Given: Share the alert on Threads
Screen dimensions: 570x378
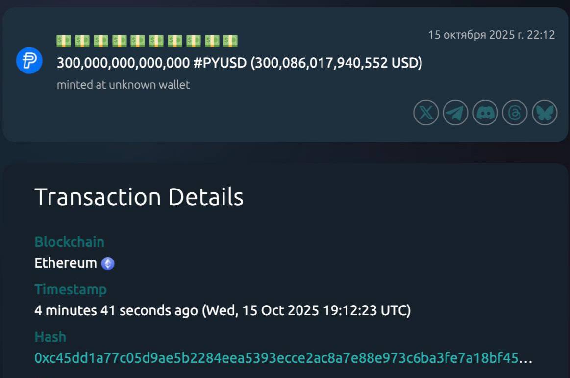Looking at the screenshot, I should (515, 113).
